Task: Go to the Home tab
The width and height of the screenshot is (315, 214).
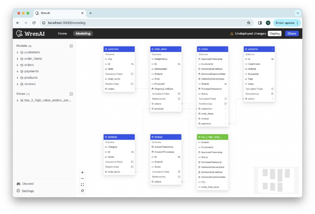Action: 63,33
